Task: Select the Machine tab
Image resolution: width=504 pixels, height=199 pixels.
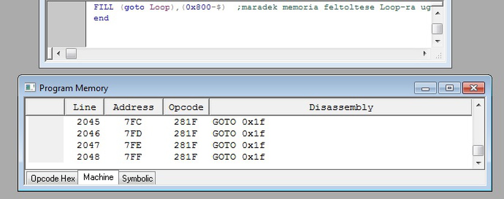Action: [98, 177]
